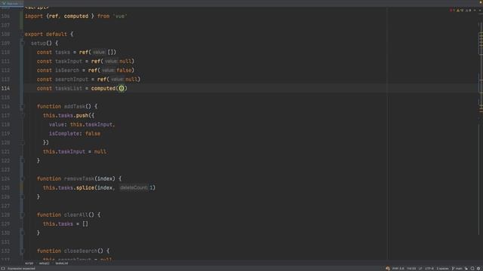Open the '2 spaces' indent settings

point(442,268)
